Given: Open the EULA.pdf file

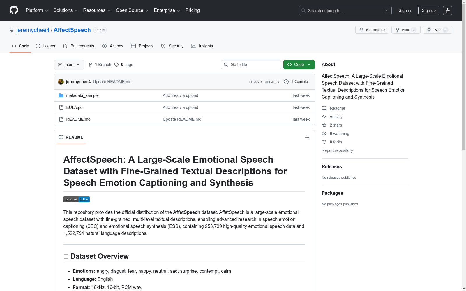Looking at the screenshot, I should pos(75,107).
